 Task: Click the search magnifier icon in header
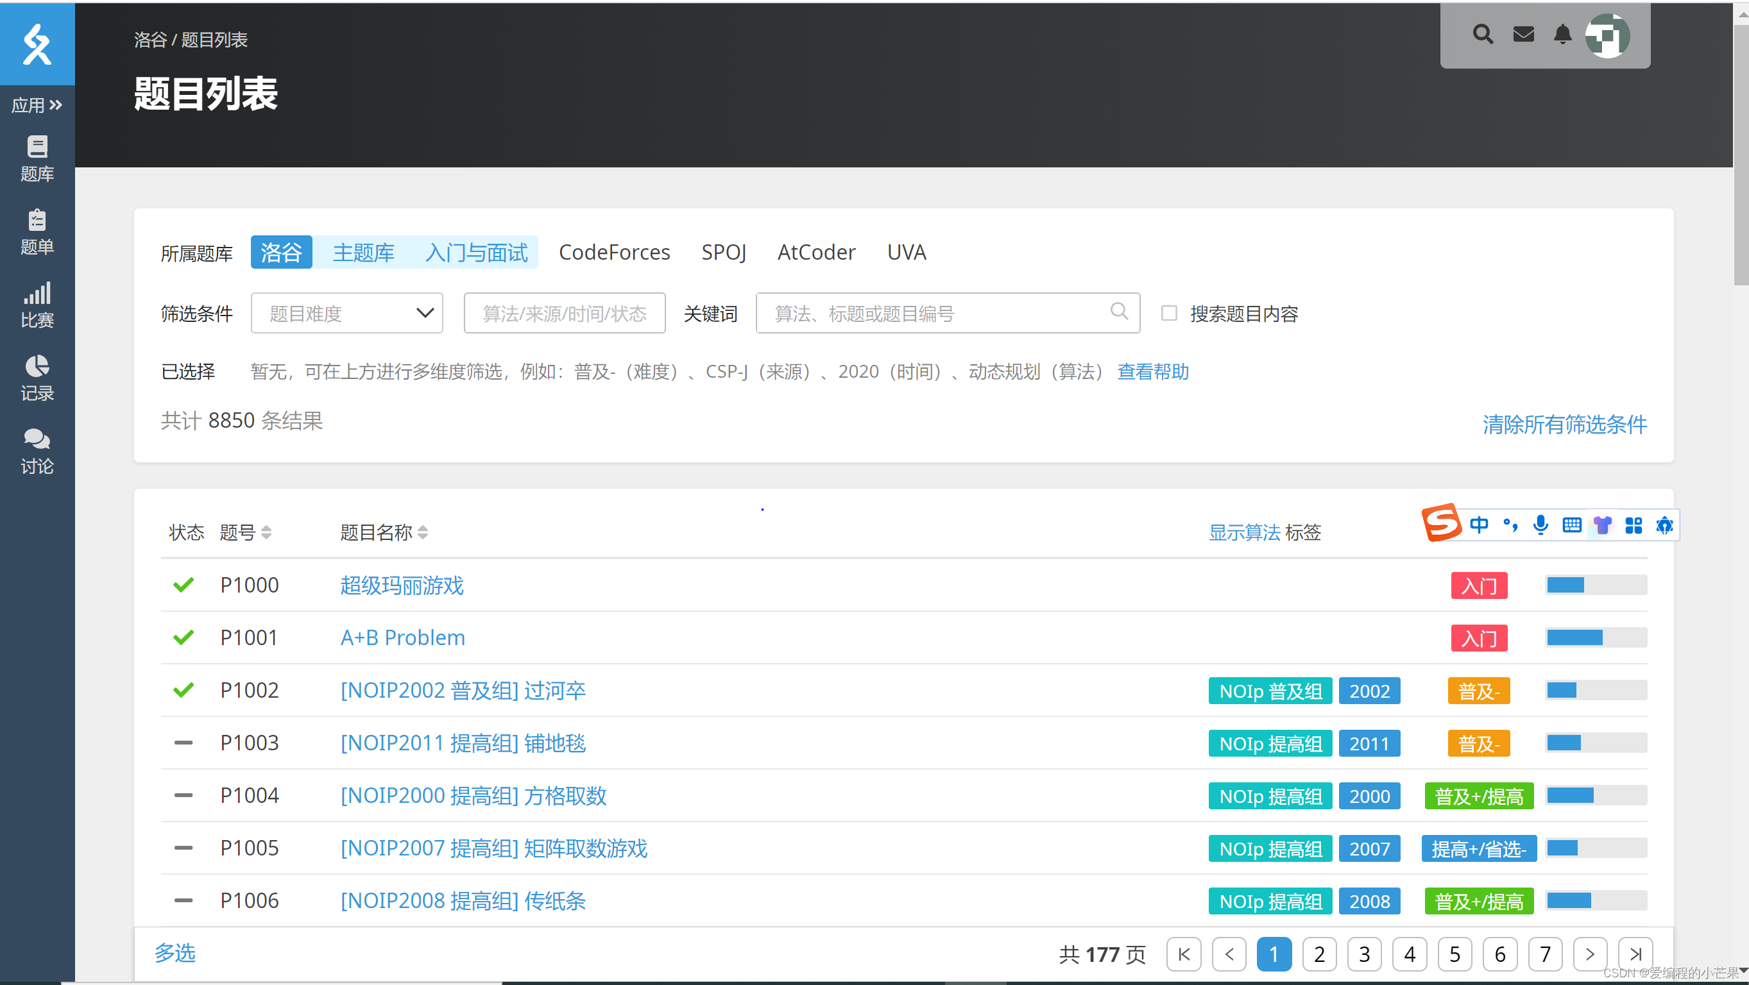pyautogui.click(x=1482, y=35)
